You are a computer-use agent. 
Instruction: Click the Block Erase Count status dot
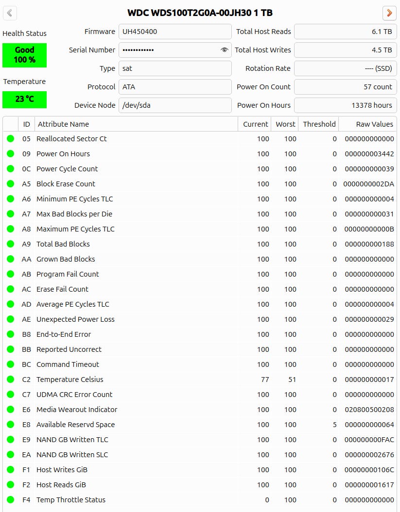click(x=11, y=184)
